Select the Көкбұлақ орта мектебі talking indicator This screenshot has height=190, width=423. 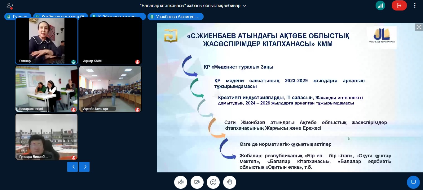click(x=60, y=17)
